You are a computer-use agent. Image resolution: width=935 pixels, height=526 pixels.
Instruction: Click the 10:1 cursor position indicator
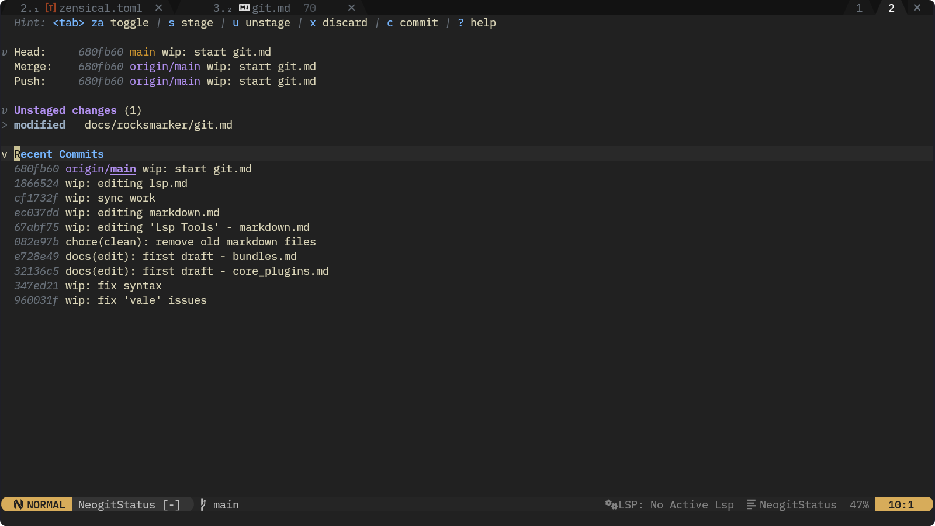pos(901,504)
